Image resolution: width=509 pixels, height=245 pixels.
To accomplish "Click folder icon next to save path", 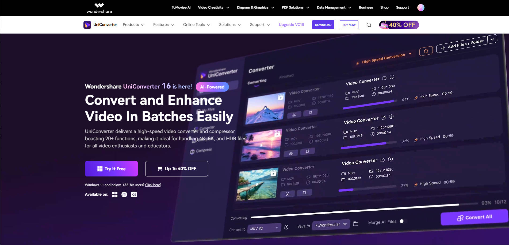I will pyautogui.click(x=355, y=224).
